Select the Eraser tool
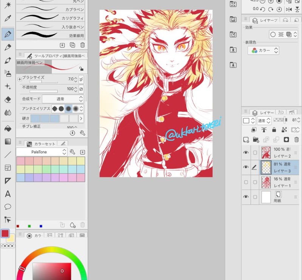 pos(8,100)
